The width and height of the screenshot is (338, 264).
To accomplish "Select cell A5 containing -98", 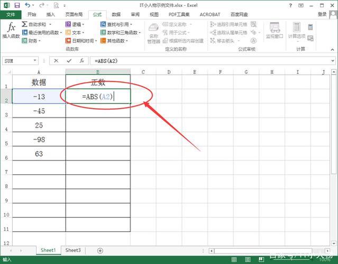I will tap(39, 139).
